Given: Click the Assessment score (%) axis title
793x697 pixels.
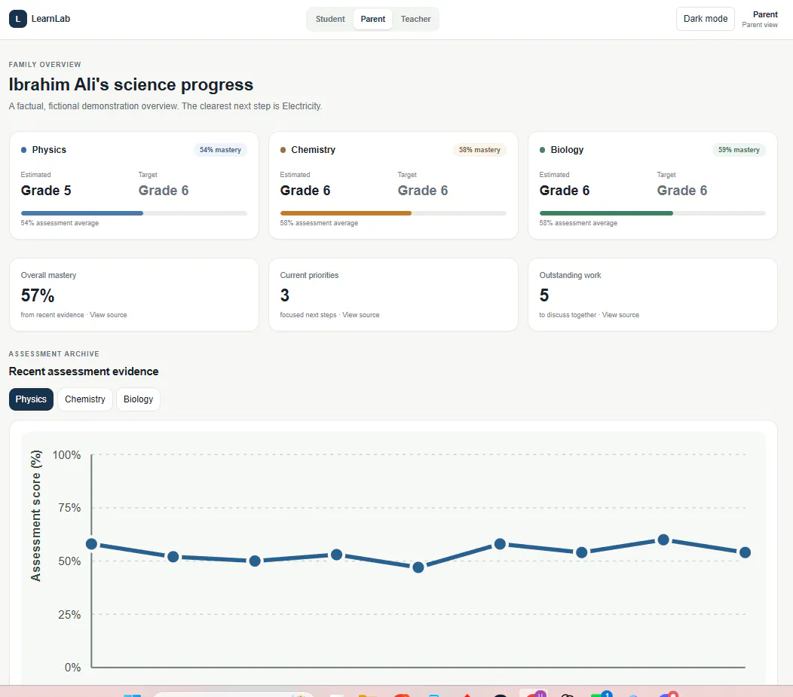Looking at the screenshot, I should click(x=35, y=515).
